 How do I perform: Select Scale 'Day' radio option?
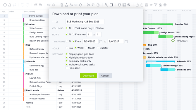(x=67, y=48)
